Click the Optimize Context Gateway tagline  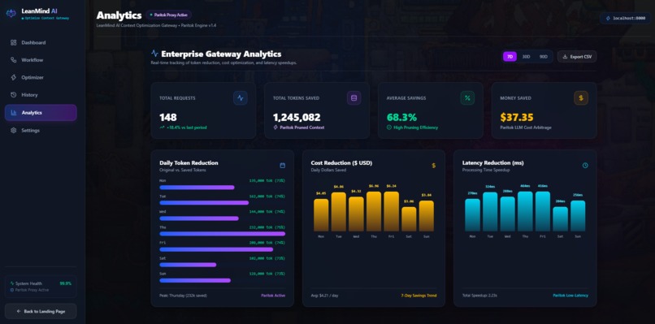[x=46, y=19]
